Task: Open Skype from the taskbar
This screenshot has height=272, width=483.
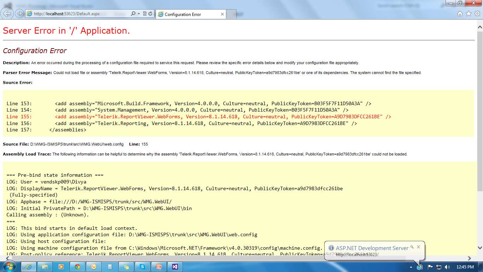Action: tap(142, 267)
